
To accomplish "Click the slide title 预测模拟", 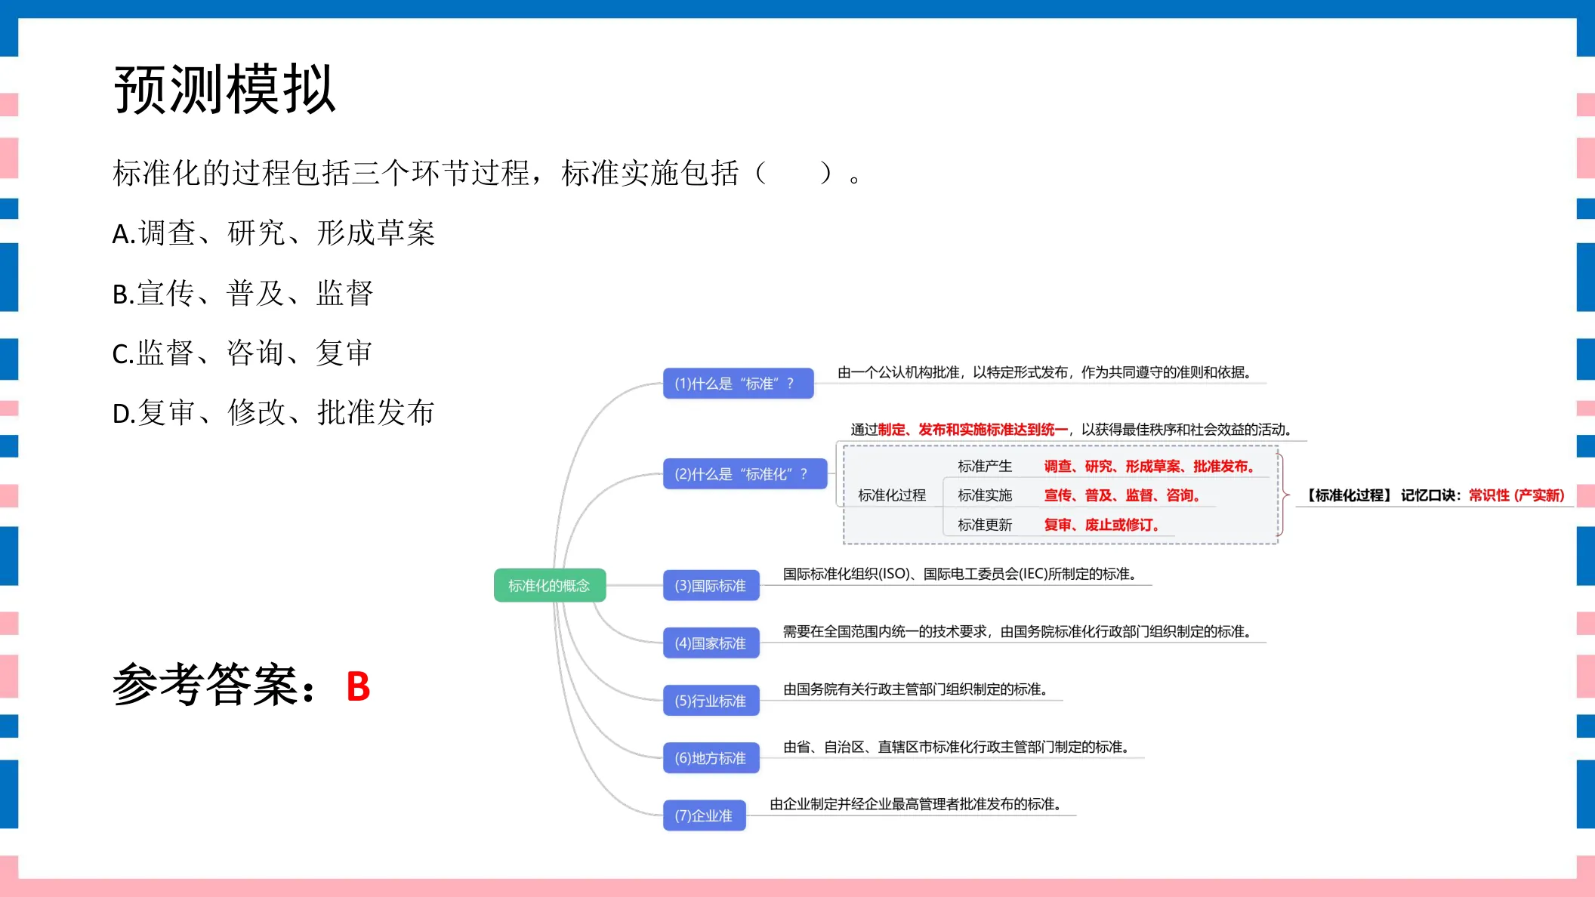I will [224, 90].
